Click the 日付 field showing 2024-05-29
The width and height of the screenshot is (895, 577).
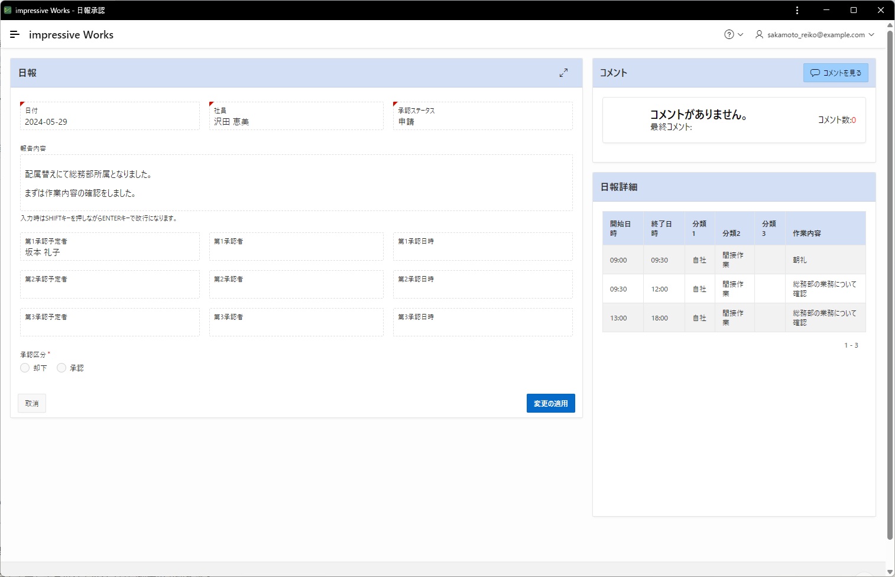[x=110, y=116]
